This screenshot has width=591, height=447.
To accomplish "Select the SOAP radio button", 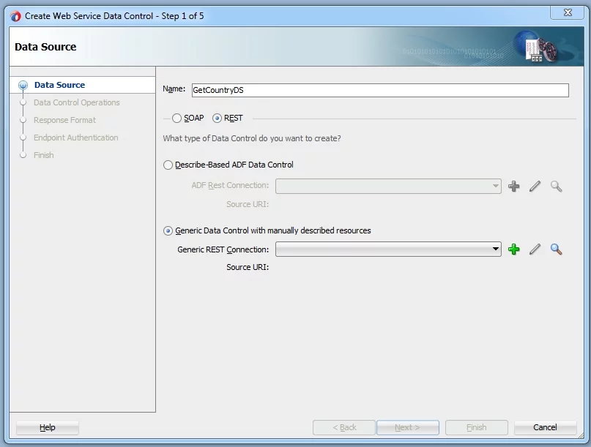I will 187,119.
